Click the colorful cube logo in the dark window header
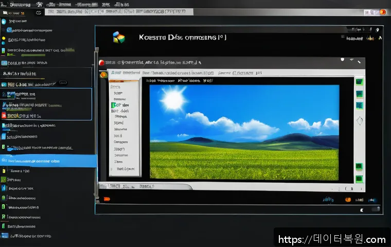The image size is (391, 247). 119,38
